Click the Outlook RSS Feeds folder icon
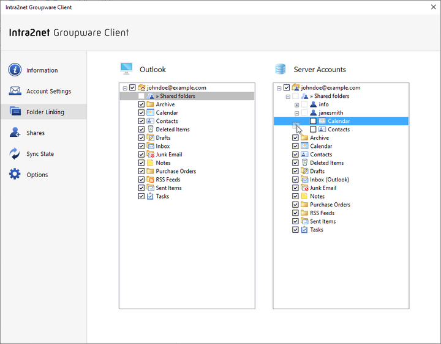This screenshot has height=344, width=441. click(150, 179)
